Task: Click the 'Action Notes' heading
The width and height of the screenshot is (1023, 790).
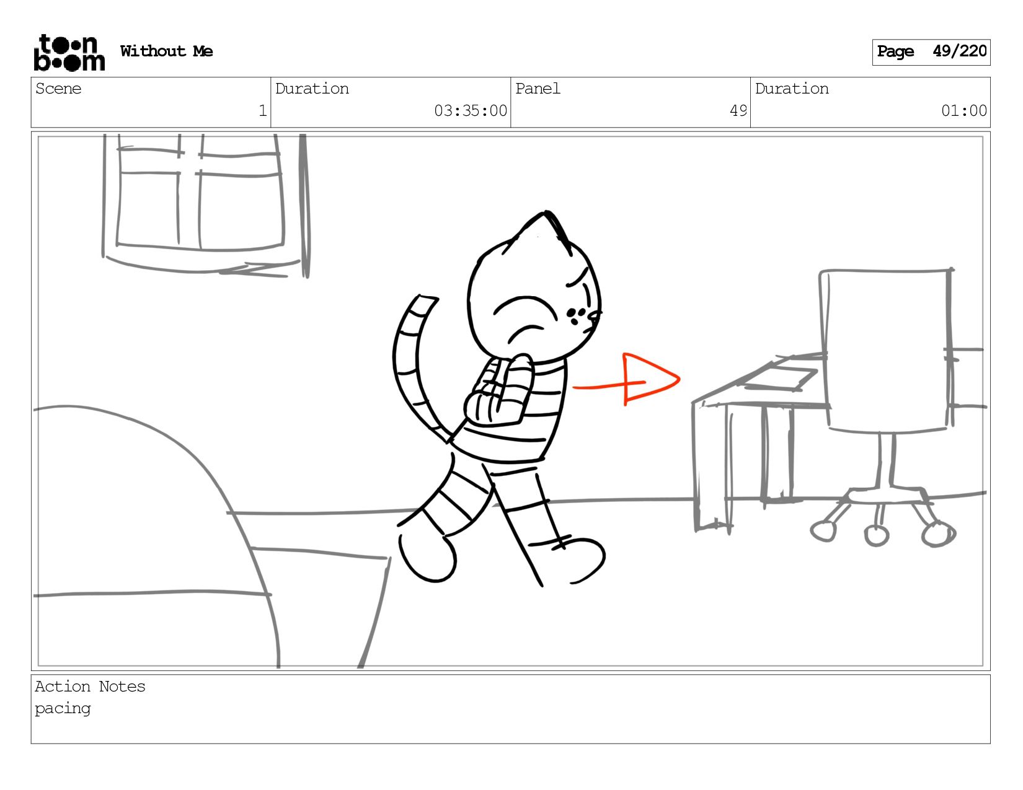Action: 90,687
